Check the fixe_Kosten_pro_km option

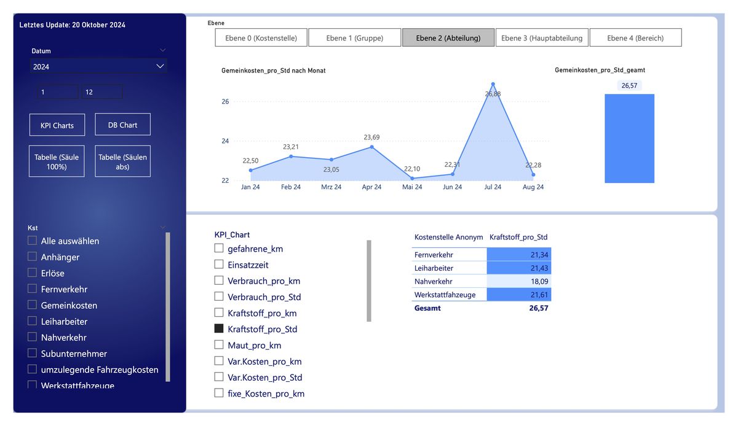(218, 393)
